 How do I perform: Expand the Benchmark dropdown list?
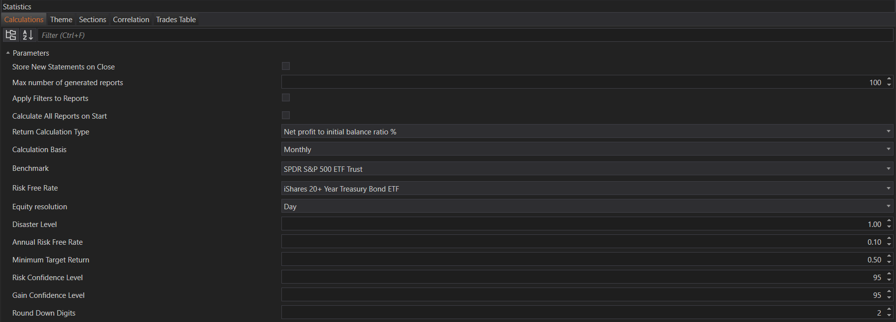coord(586,169)
